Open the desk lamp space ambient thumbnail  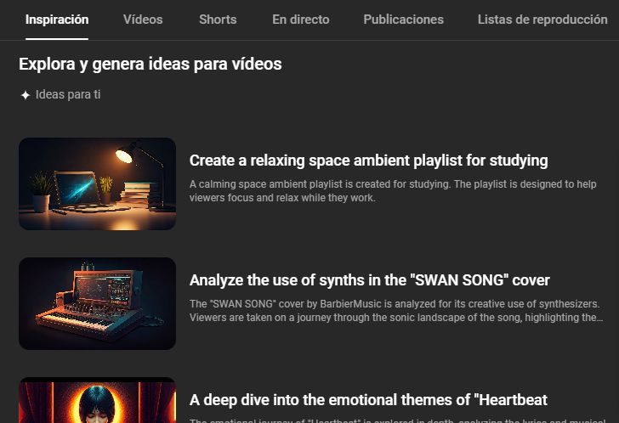click(x=98, y=183)
